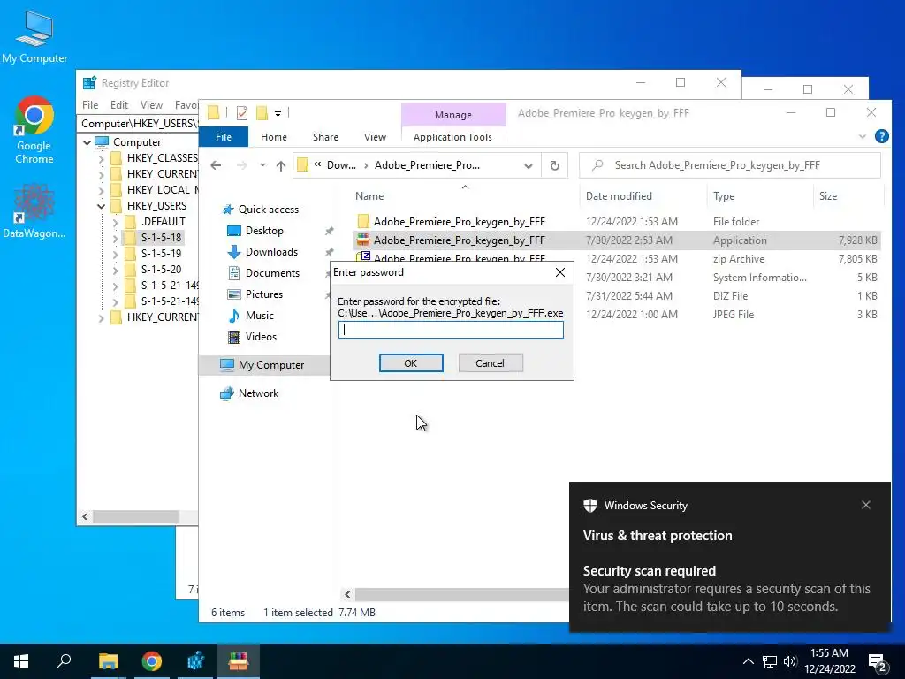Show hidden tray icons chevron

[748, 661]
